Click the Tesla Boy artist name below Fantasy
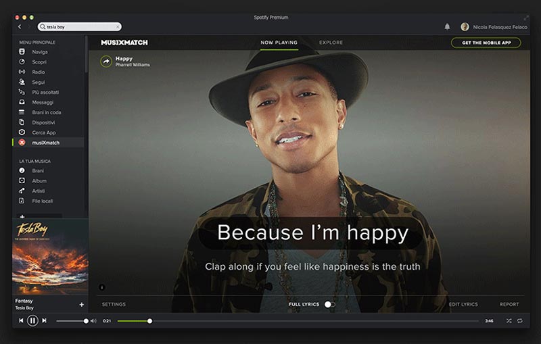This screenshot has width=541, height=344. [24, 308]
